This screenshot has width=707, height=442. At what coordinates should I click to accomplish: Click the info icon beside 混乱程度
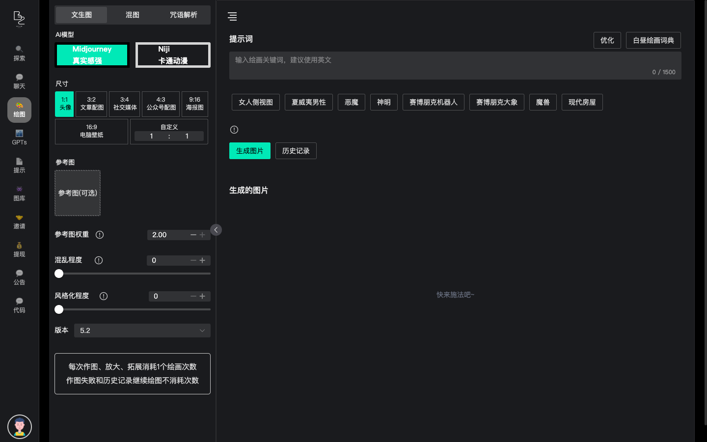click(99, 260)
